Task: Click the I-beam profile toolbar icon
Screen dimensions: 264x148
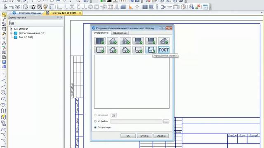Action: coord(72,7)
